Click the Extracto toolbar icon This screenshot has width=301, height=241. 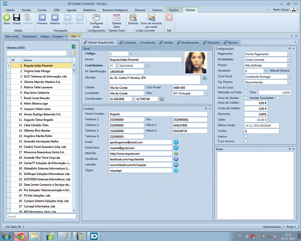coord(133,17)
